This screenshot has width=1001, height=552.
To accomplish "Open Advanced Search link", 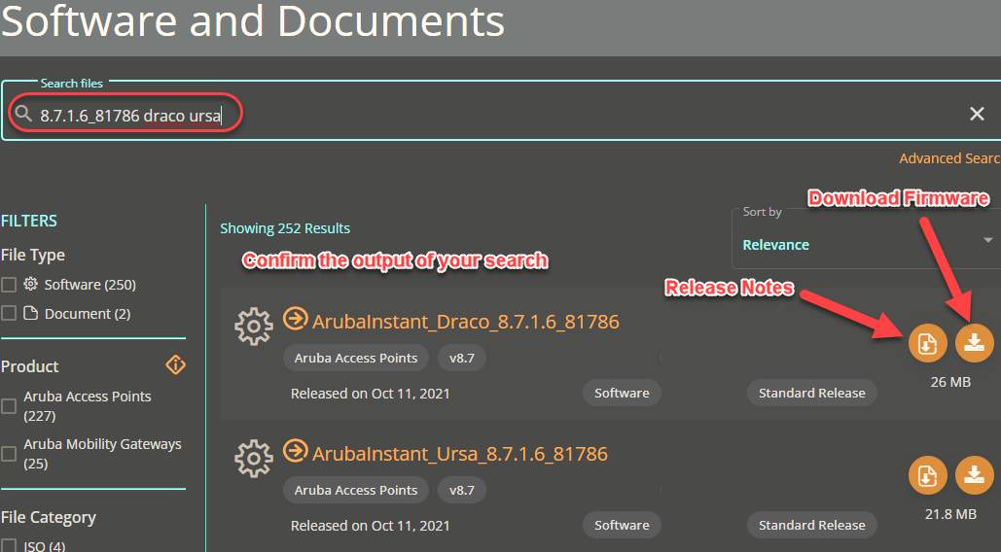I will coord(949,158).
